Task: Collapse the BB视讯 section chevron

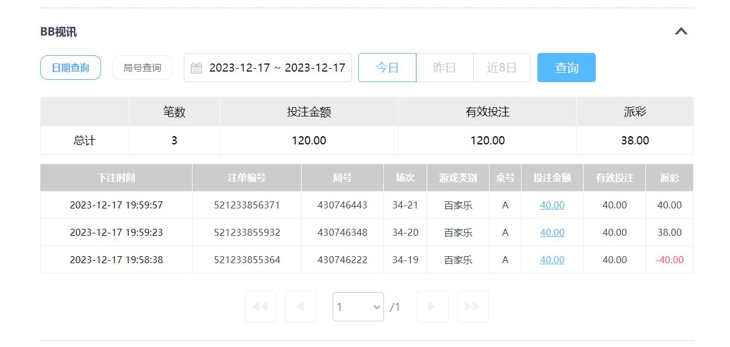Action: (x=681, y=31)
